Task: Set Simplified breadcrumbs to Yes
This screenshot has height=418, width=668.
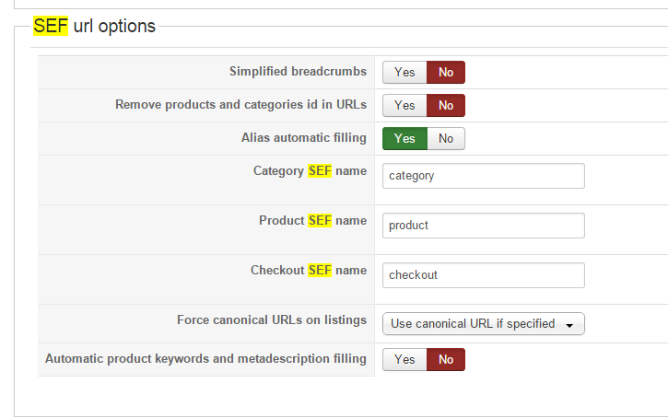Action: pos(404,72)
